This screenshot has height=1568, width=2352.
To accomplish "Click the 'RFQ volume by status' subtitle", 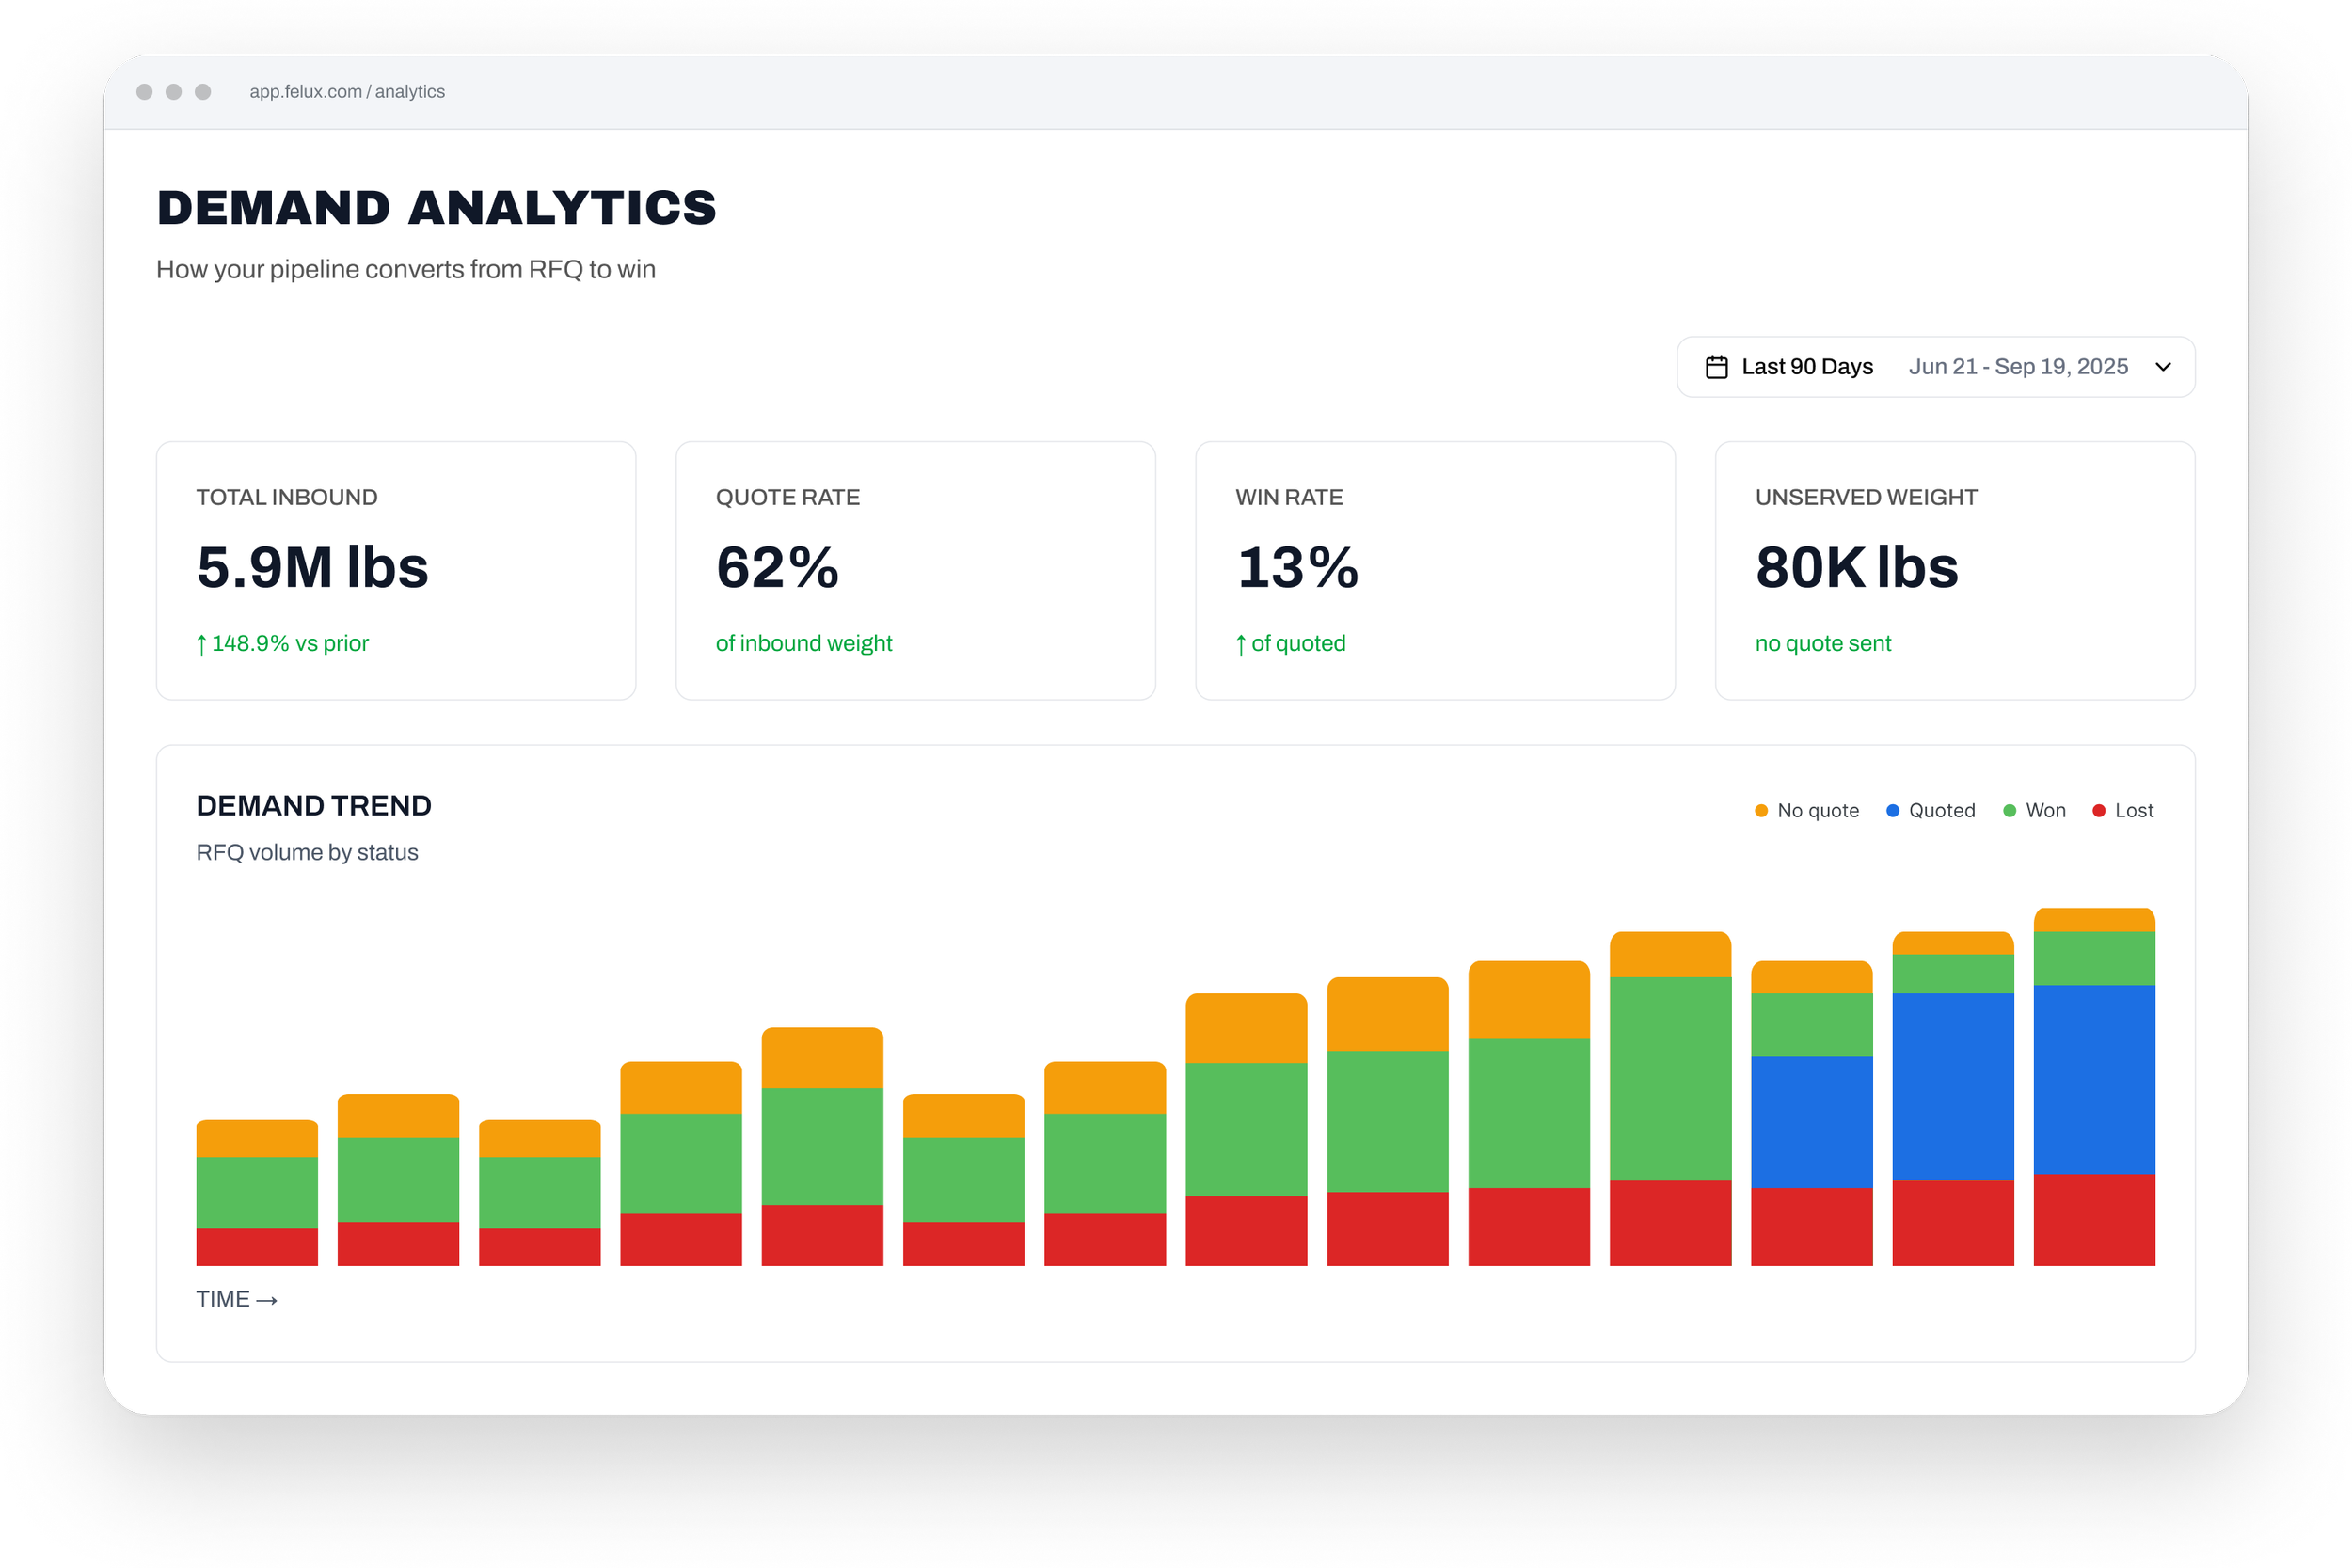I will pos(307,853).
